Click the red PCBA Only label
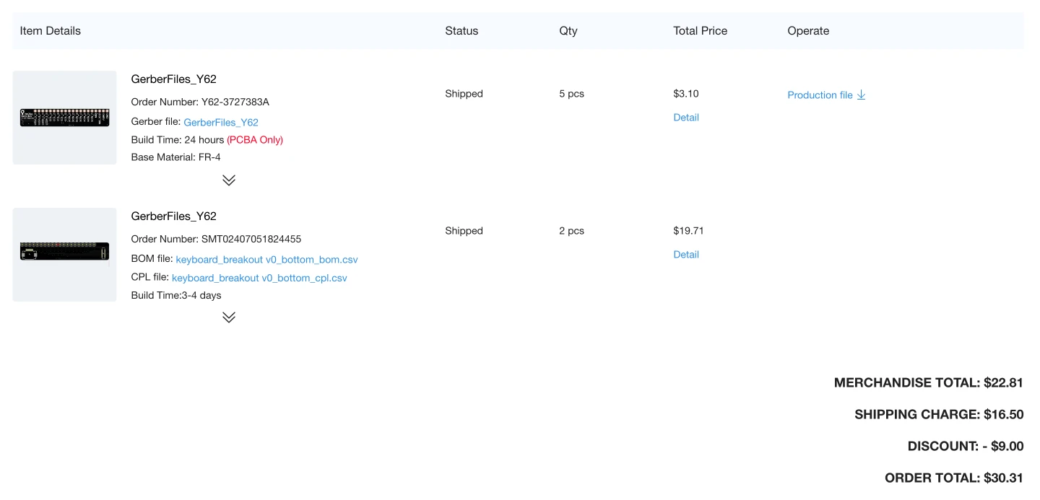 pyautogui.click(x=255, y=140)
